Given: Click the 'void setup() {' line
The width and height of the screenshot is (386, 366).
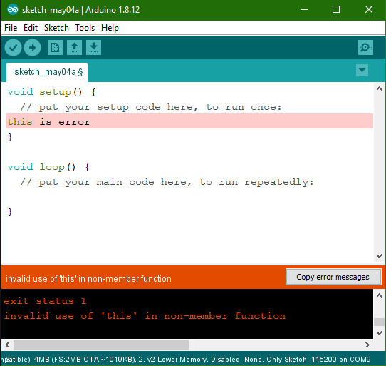Looking at the screenshot, I should (x=52, y=92).
